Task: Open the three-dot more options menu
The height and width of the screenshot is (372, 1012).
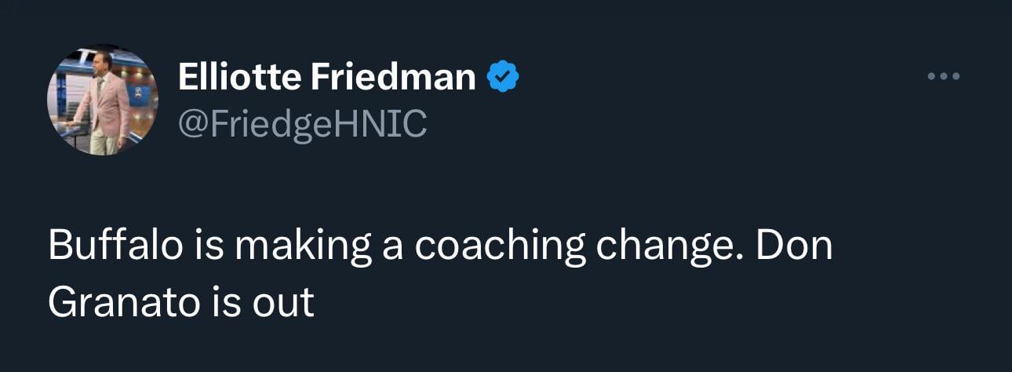Action: pos(944,77)
